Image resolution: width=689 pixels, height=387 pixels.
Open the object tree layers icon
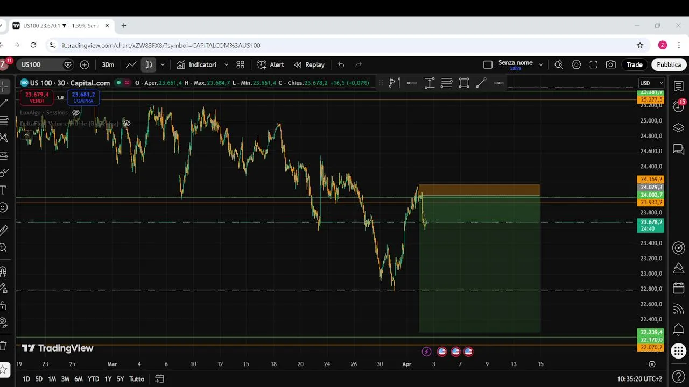point(679,128)
